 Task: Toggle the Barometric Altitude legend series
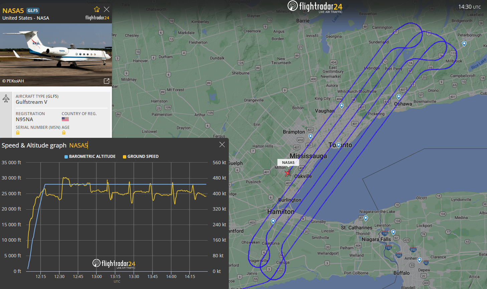(x=90, y=157)
